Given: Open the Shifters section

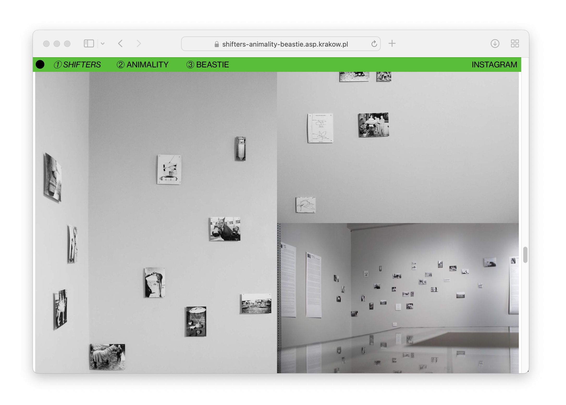Looking at the screenshot, I should [77, 65].
